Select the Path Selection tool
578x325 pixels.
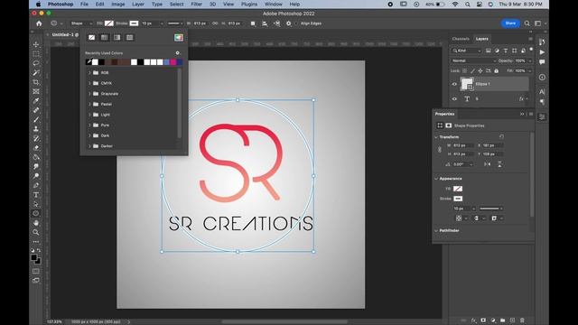(36, 204)
